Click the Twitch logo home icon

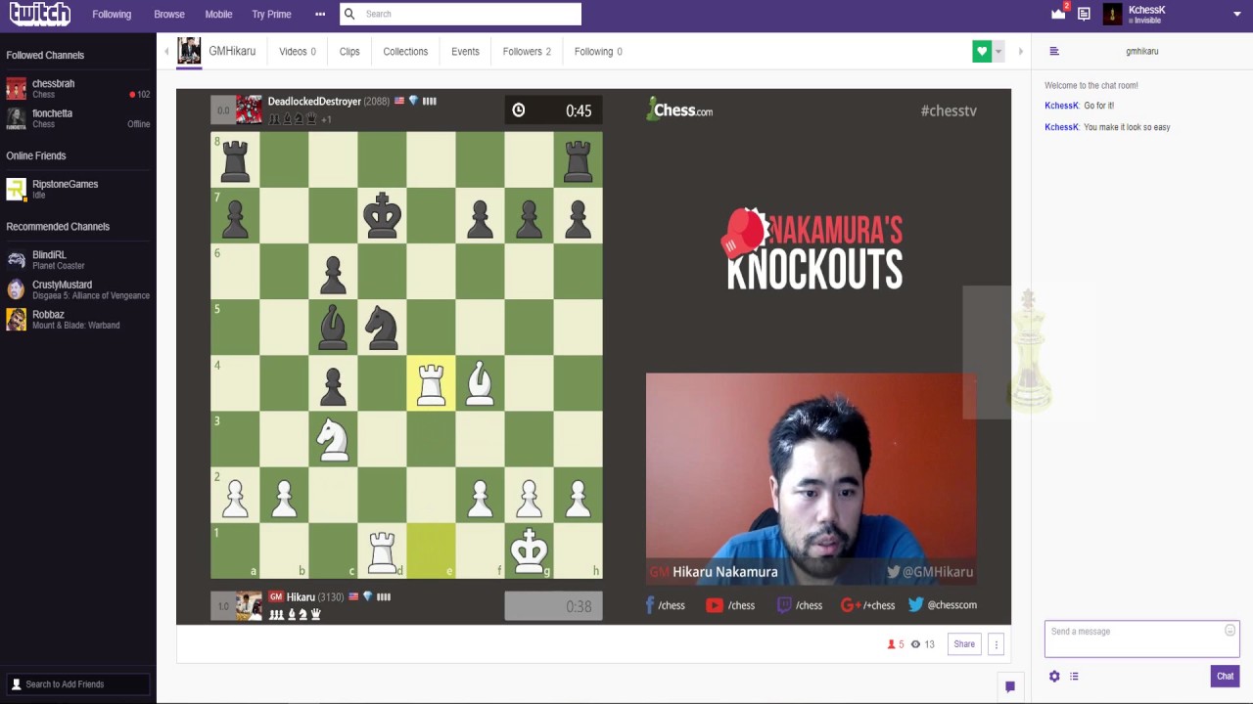pyautogui.click(x=40, y=14)
